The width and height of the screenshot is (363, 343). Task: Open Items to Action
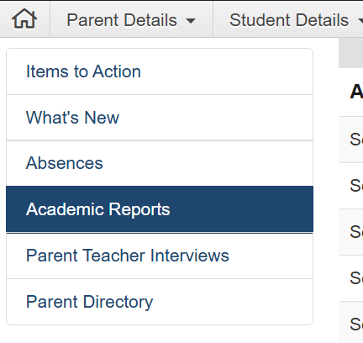click(x=160, y=71)
